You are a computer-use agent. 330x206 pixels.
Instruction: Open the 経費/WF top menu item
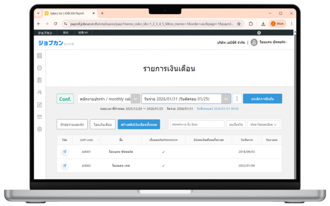point(83,33)
